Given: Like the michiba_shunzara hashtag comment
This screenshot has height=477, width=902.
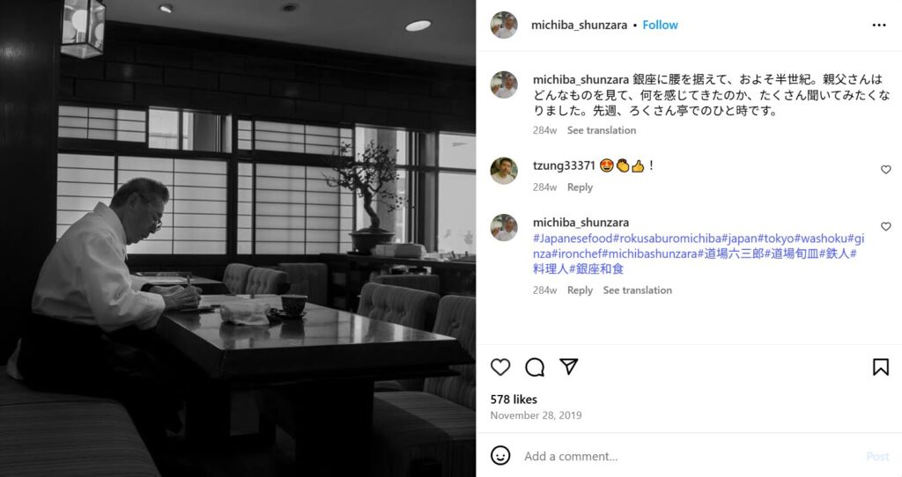Looking at the screenshot, I should 886,226.
